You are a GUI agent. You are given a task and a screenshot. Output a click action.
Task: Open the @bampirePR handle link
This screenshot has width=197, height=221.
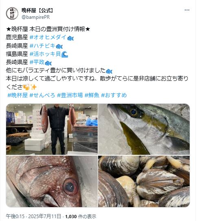click(x=36, y=17)
